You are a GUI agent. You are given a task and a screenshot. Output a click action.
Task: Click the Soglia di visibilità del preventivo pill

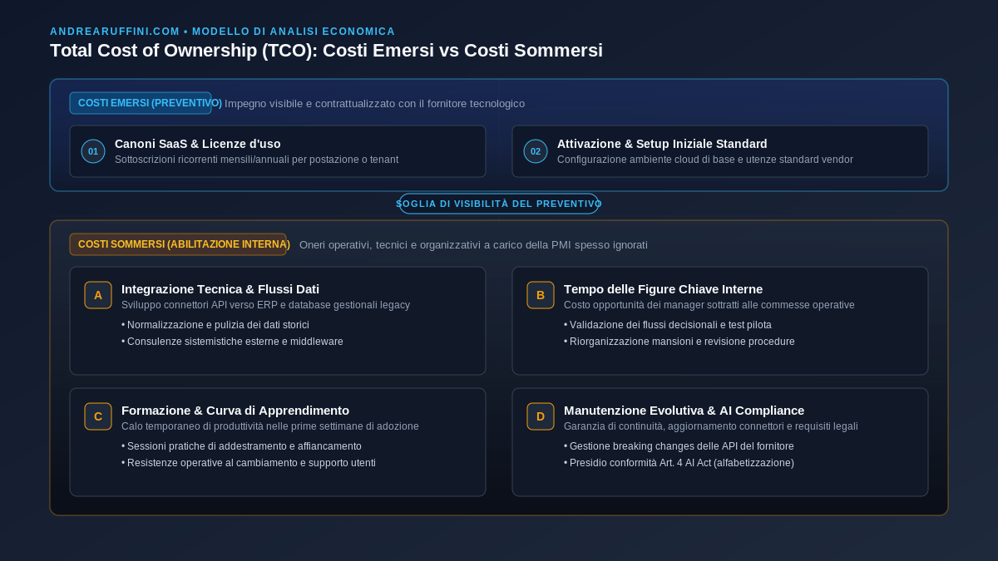499,204
